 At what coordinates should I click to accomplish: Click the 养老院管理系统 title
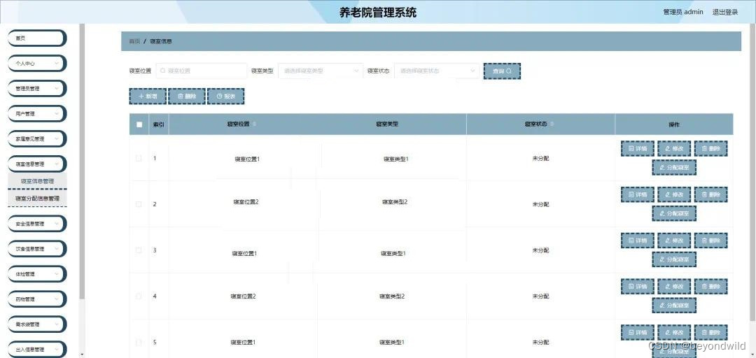click(x=378, y=13)
